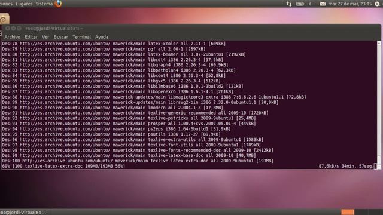Click line Des:98 texlive-fonts-recommended-doc
The image size is (383, 215).
tap(138, 150)
